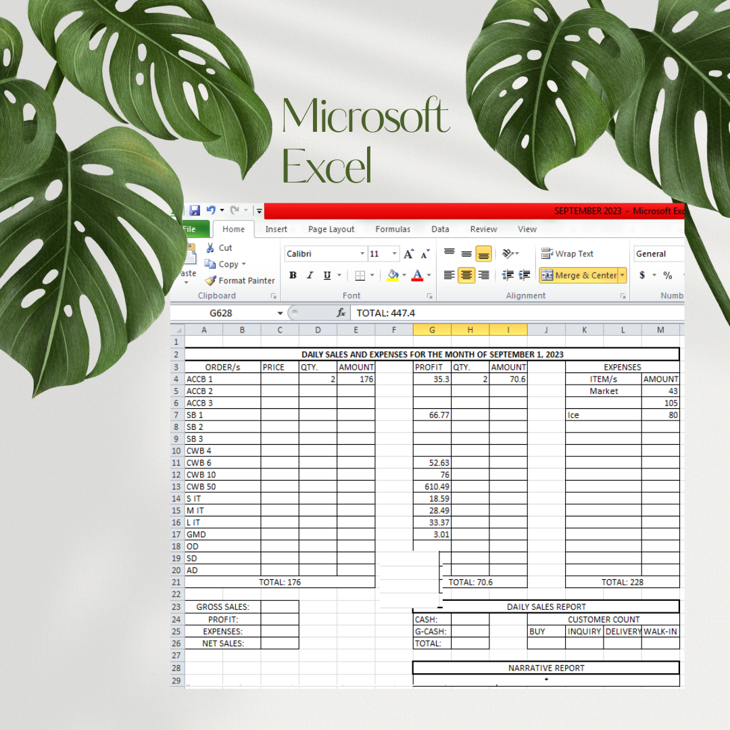Click the Increase Font Size icon
The image size is (730, 730).
[x=409, y=253]
